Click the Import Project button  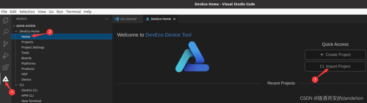click(335, 66)
